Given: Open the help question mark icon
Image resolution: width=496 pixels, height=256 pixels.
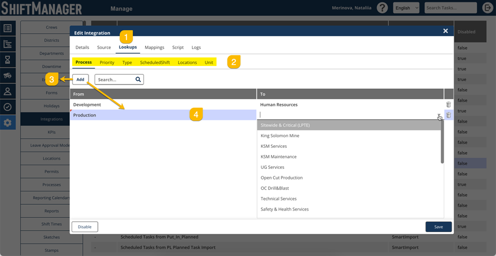Looking at the screenshot, I should (x=382, y=8).
